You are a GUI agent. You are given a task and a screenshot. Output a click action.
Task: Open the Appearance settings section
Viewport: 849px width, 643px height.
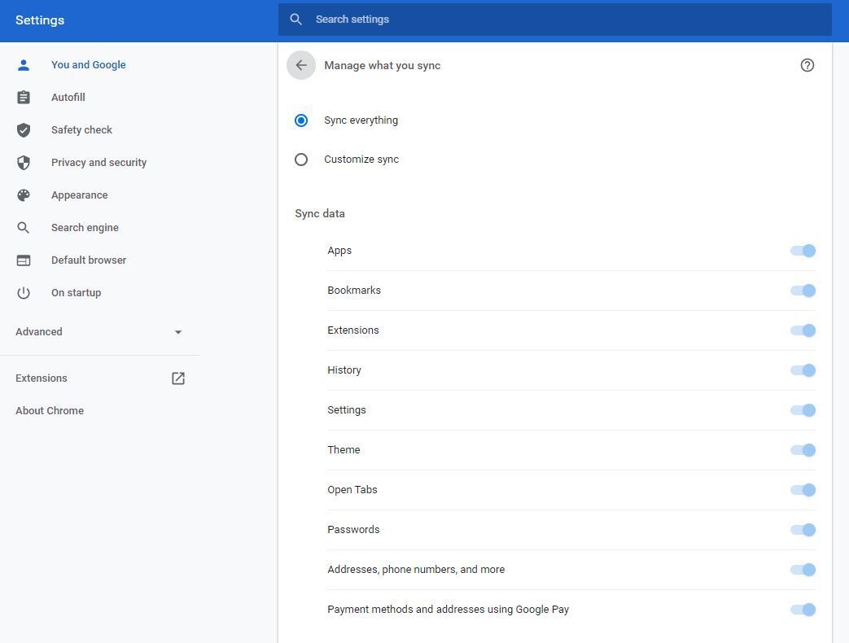[80, 195]
